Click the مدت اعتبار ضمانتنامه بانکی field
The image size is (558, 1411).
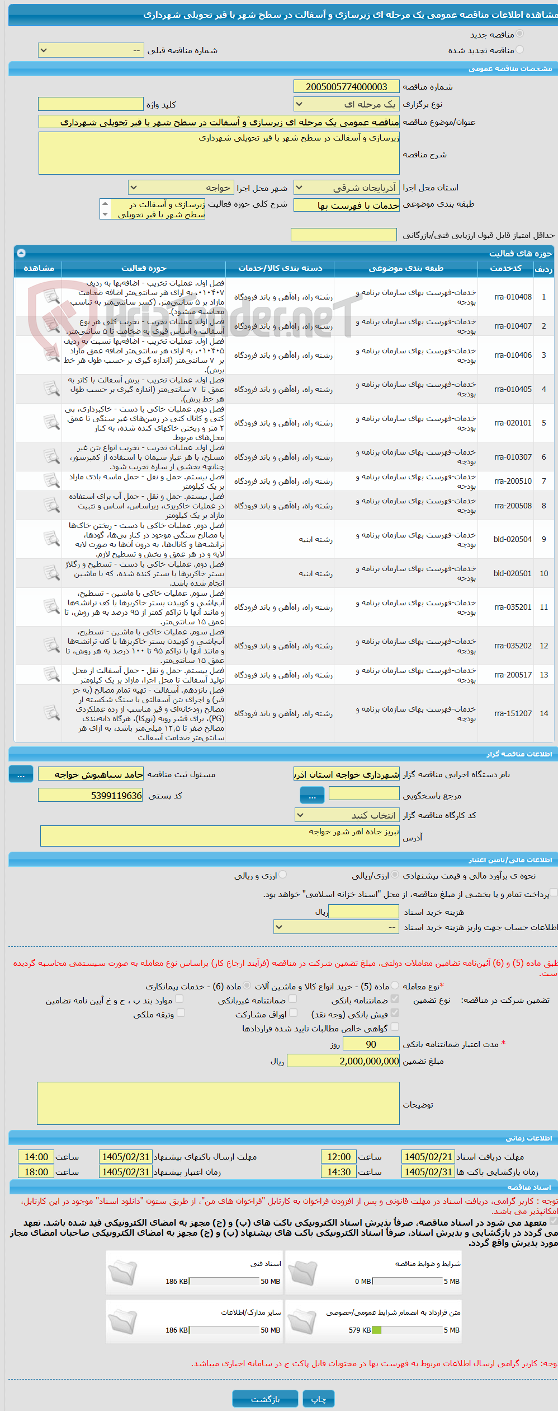click(x=371, y=1044)
